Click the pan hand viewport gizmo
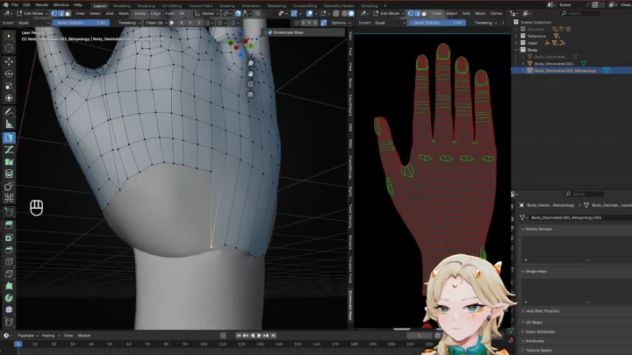 (x=250, y=74)
